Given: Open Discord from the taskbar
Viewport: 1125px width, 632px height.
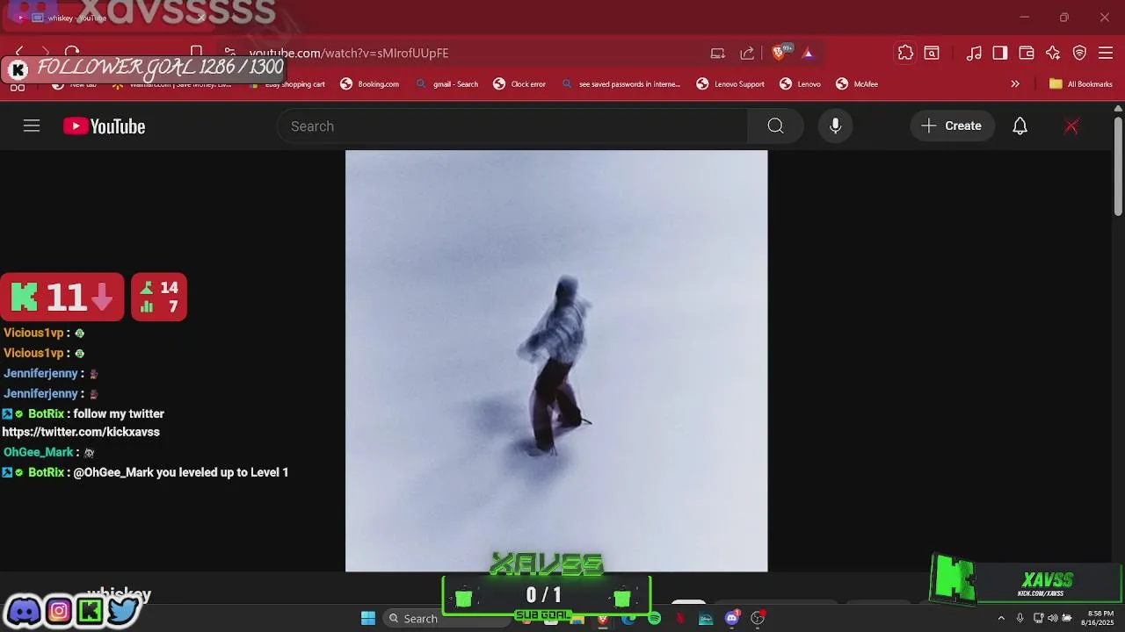Looking at the screenshot, I should (x=731, y=618).
